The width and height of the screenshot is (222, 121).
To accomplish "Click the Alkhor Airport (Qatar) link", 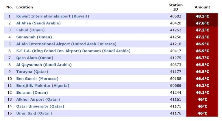I will (38, 99).
